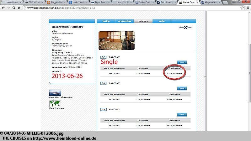
Task: Click the page vertical scrollbar thumb
Action: point(249,73)
